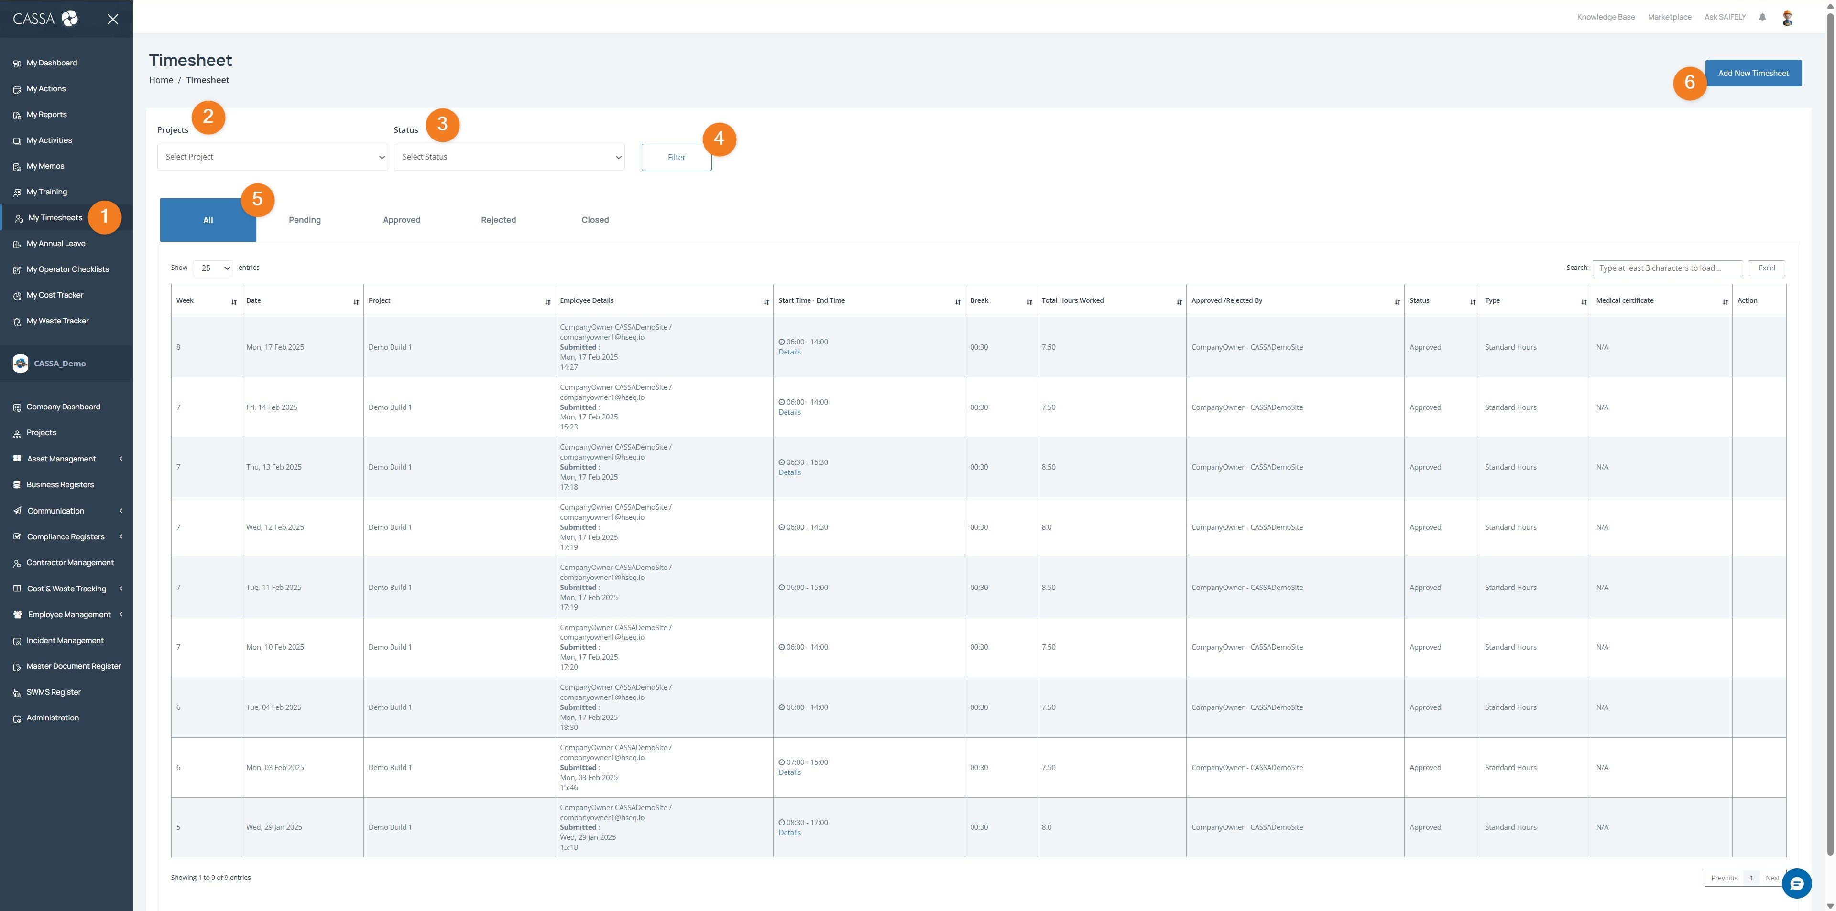
Task: Open the chat support bubble
Action: 1796,884
